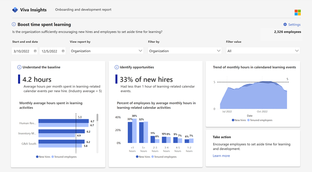Click New hires legend dot in baseline chart
This screenshot has height=172, width=312.
(37, 157)
